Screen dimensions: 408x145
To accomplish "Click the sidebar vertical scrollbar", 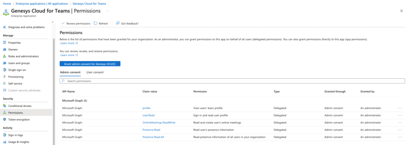I will [x=54, y=91].
